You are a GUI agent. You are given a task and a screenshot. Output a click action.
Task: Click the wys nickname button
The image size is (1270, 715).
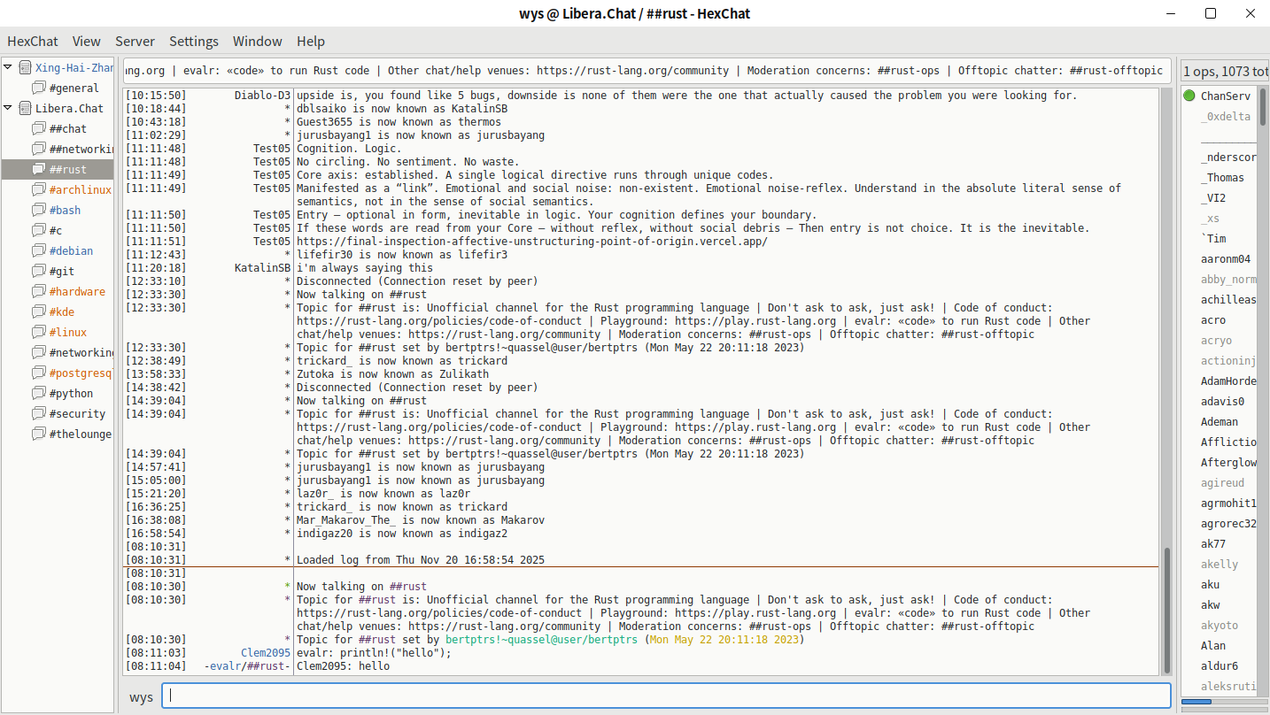(141, 696)
